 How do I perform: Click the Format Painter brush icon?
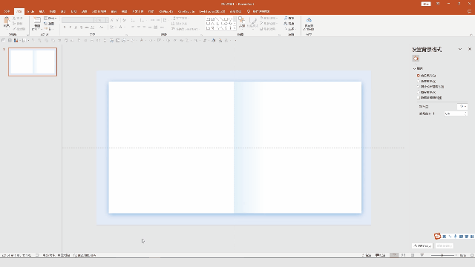pyautogui.click(x=14, y=29)
